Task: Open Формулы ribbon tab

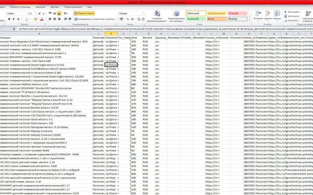Action: click(41, 7)
